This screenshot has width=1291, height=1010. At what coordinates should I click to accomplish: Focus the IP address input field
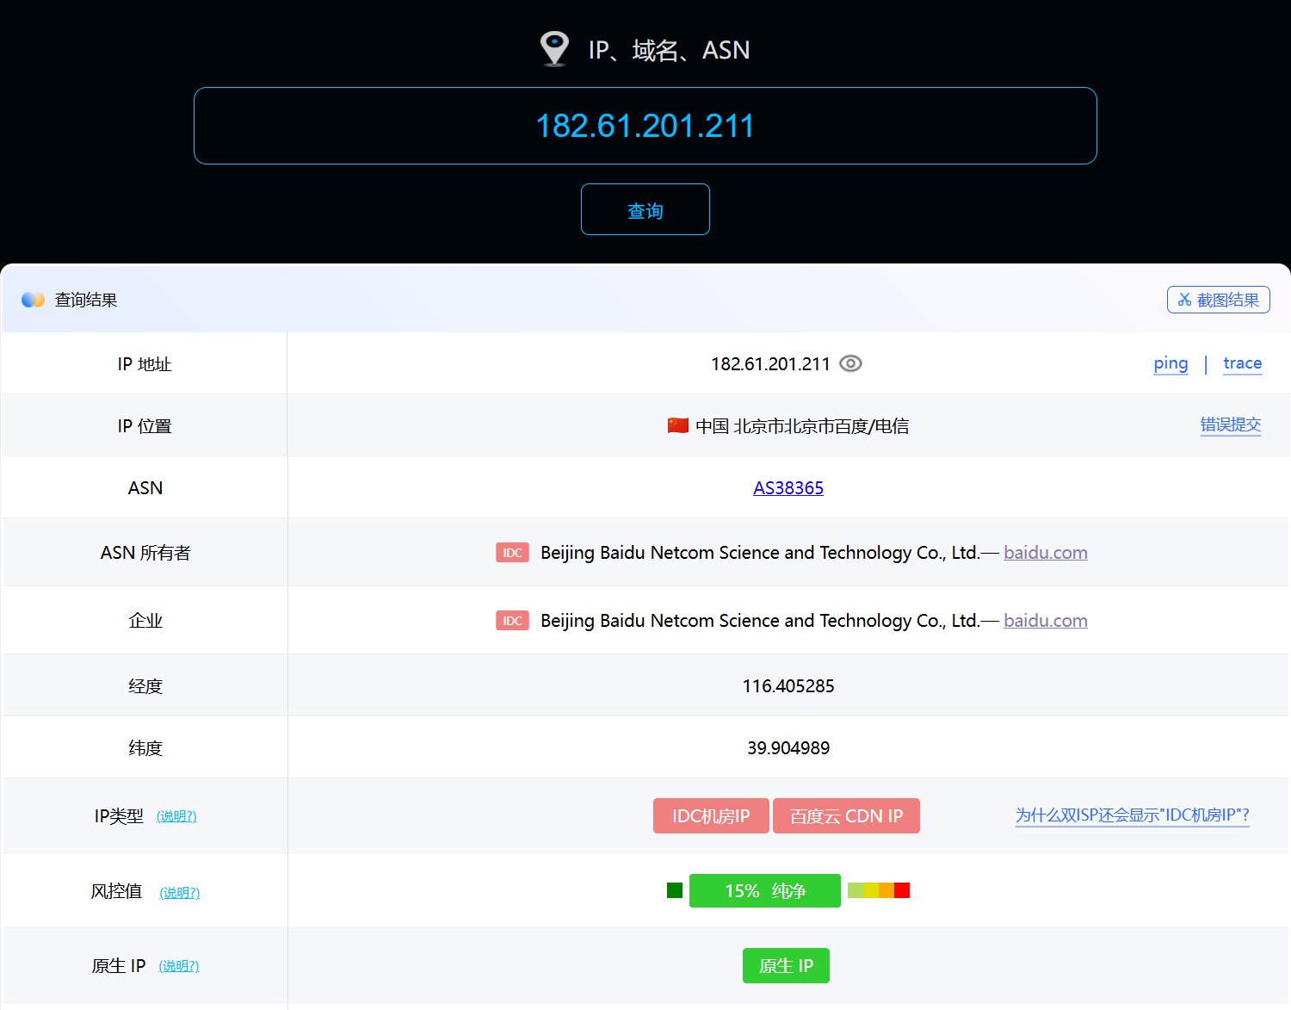coord(645,126)
